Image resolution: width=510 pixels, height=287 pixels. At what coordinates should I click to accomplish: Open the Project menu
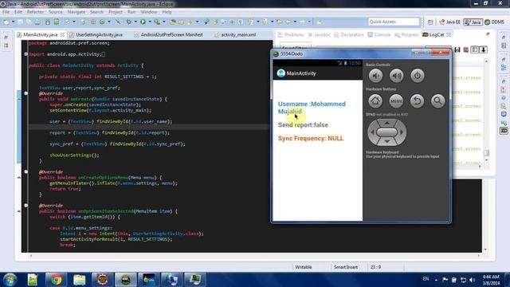(116, 12)
